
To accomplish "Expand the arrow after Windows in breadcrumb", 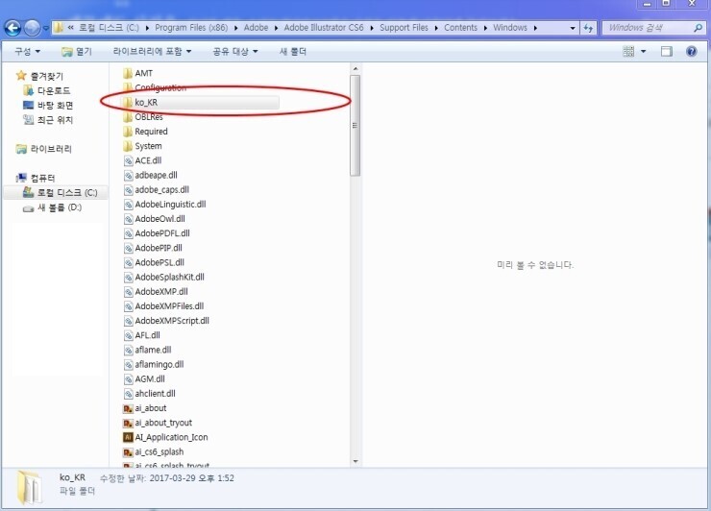I will [535, 28].
